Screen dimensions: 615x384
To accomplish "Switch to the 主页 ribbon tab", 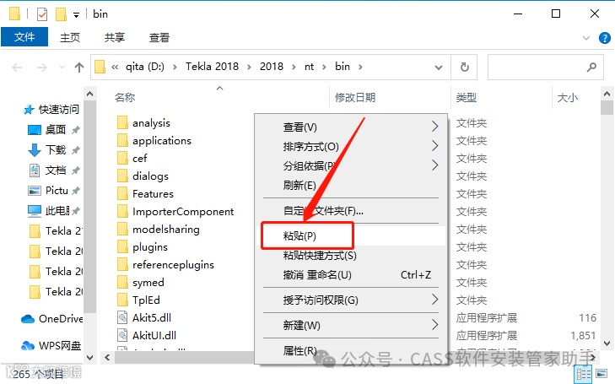I will pos(70,37).
